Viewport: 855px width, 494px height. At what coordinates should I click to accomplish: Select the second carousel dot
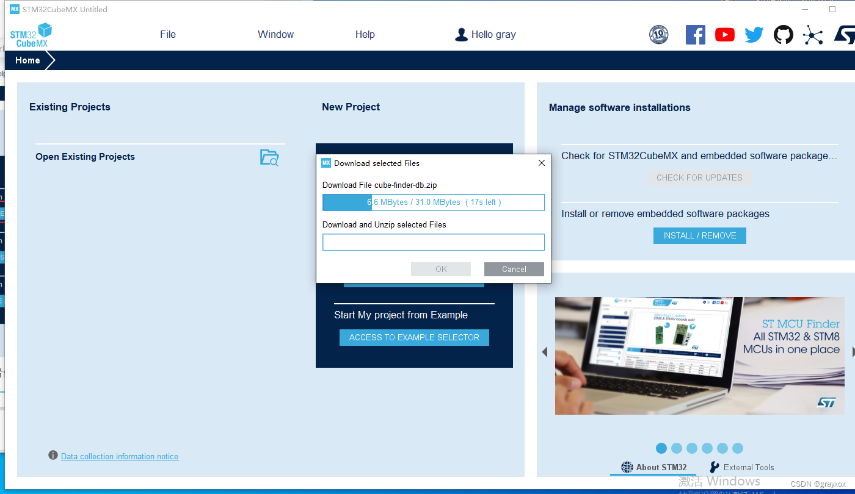point(677,448)
